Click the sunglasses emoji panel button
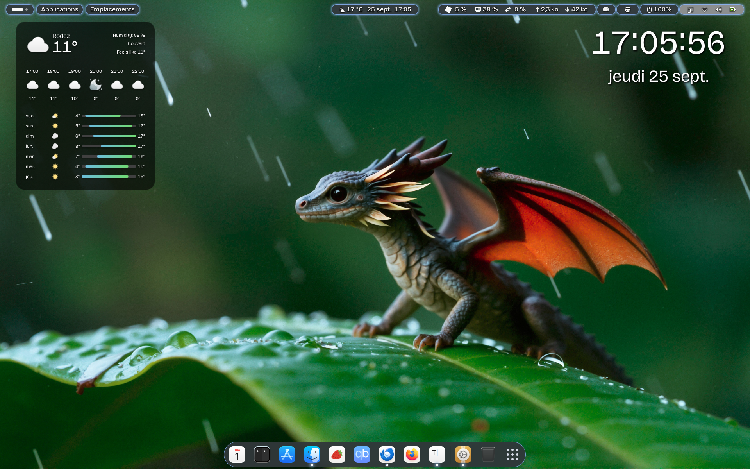 (x=627, y=9)
